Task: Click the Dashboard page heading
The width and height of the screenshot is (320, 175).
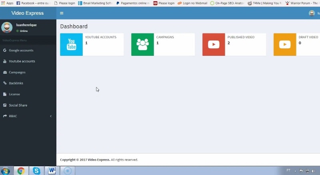Action: [74, 26]
